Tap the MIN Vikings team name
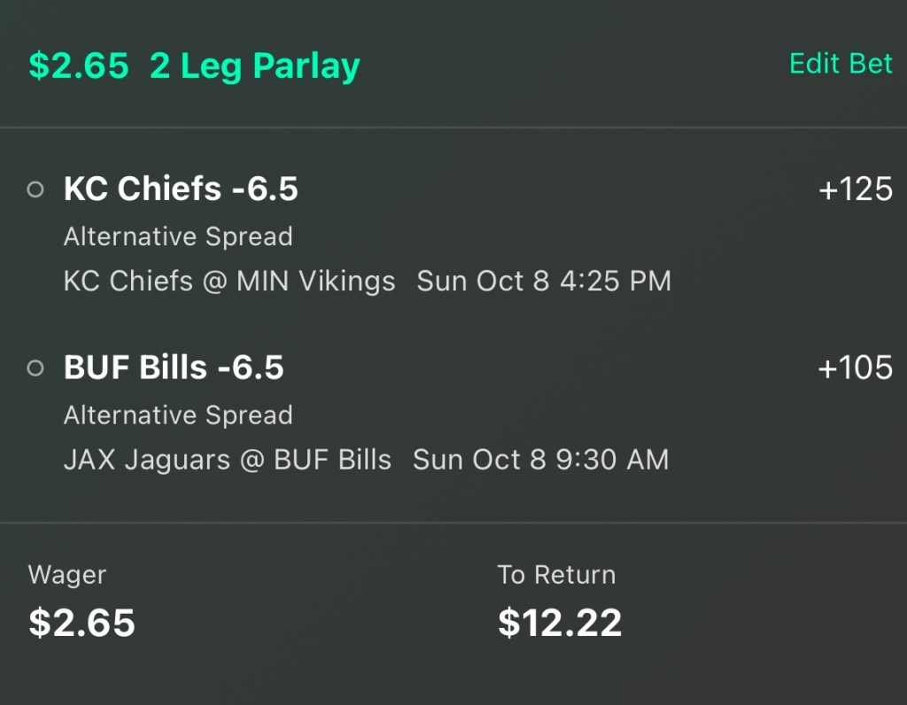The image size is (907, 705). click(x=315, y=282)
